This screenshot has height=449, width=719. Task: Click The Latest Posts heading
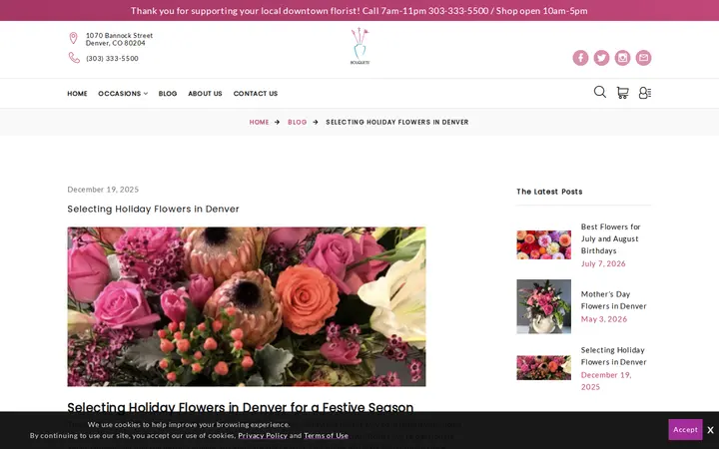[549, 192]
